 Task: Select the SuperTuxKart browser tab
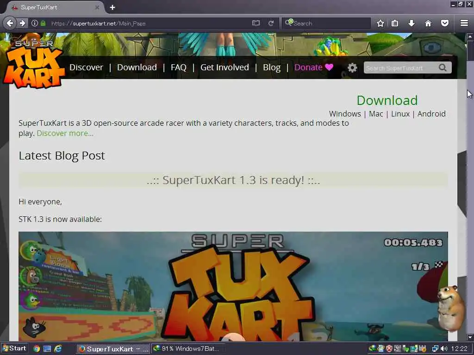click(x=55, y=7)
